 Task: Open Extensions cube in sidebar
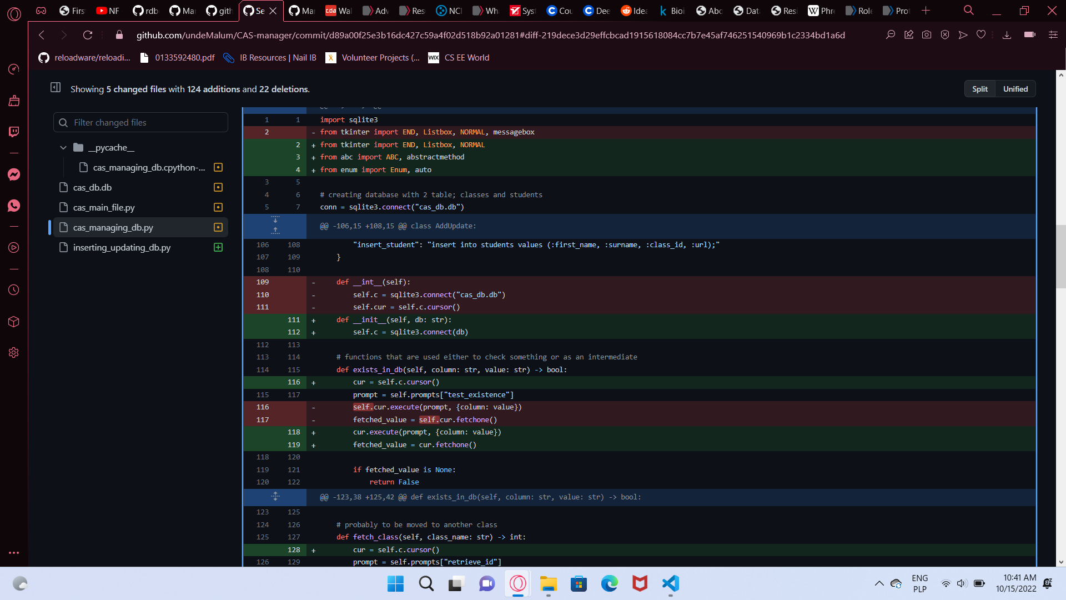pos(14,322)
